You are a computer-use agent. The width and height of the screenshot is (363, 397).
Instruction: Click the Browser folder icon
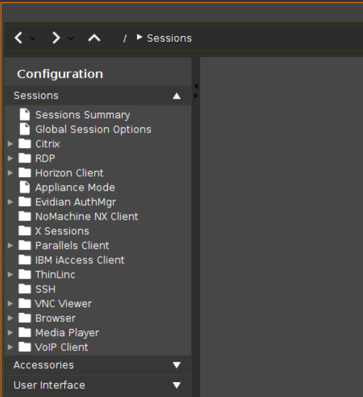coord(25,318)
